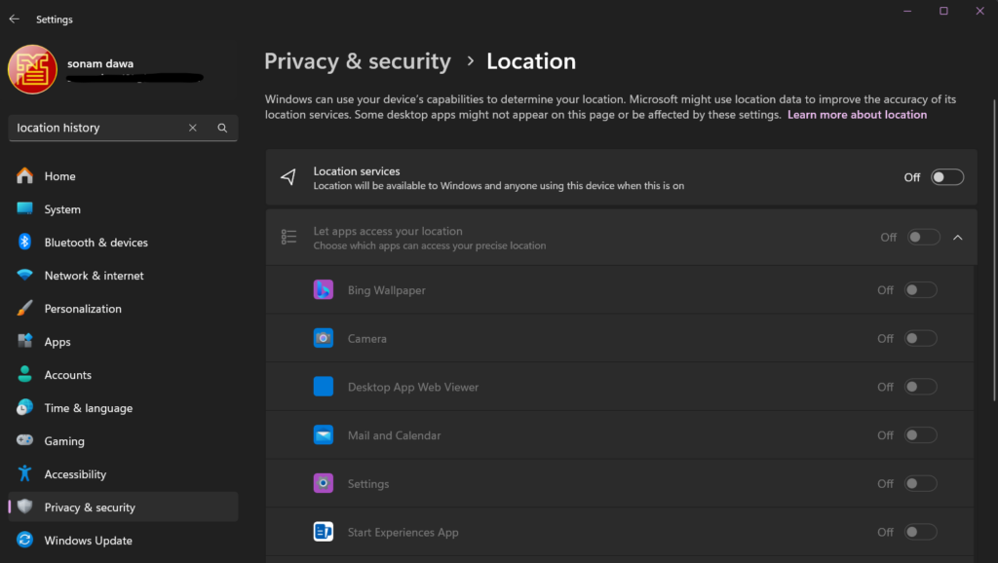Click the user profile avatar picture
The height and width of the screenshot is (563, 998).
[32, 70]
